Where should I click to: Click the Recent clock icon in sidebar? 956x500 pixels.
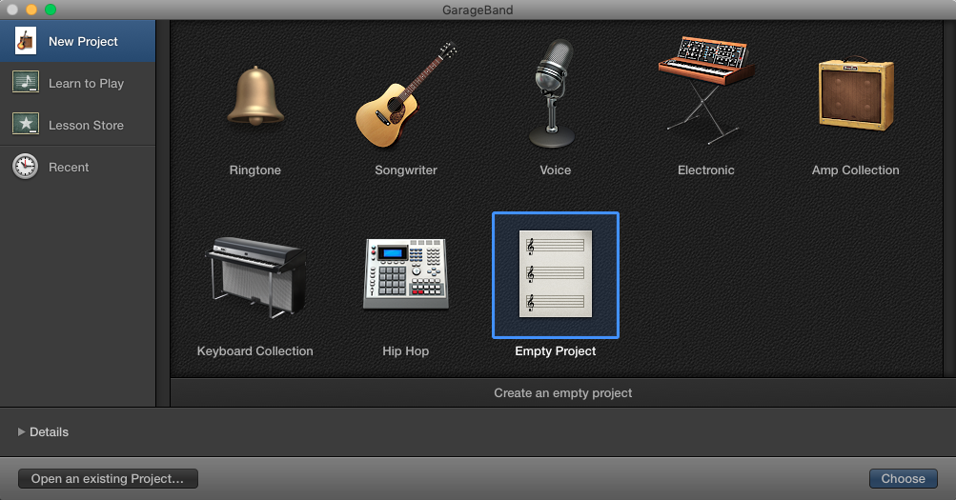25,167
